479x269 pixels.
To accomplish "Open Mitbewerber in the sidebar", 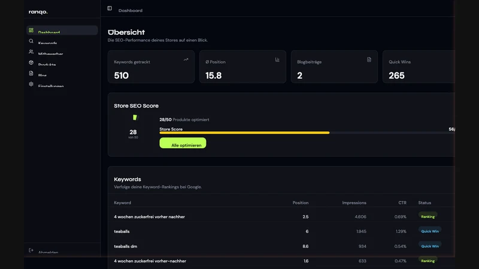I will (x=62, y=52).
